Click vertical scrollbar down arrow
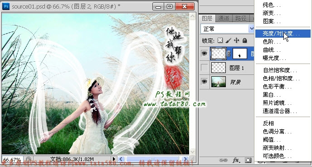Viewport: 312px width, 167px height. pyautogui.click(x=192, y=152)
